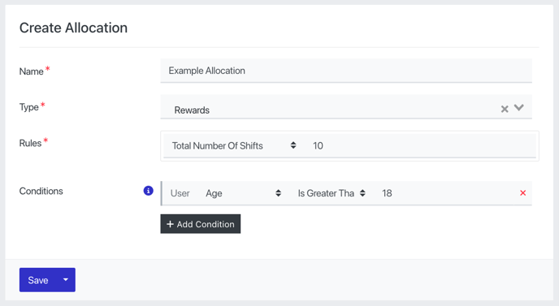Click the Conditions label
The image size is (559, 306).
[41, 191]
